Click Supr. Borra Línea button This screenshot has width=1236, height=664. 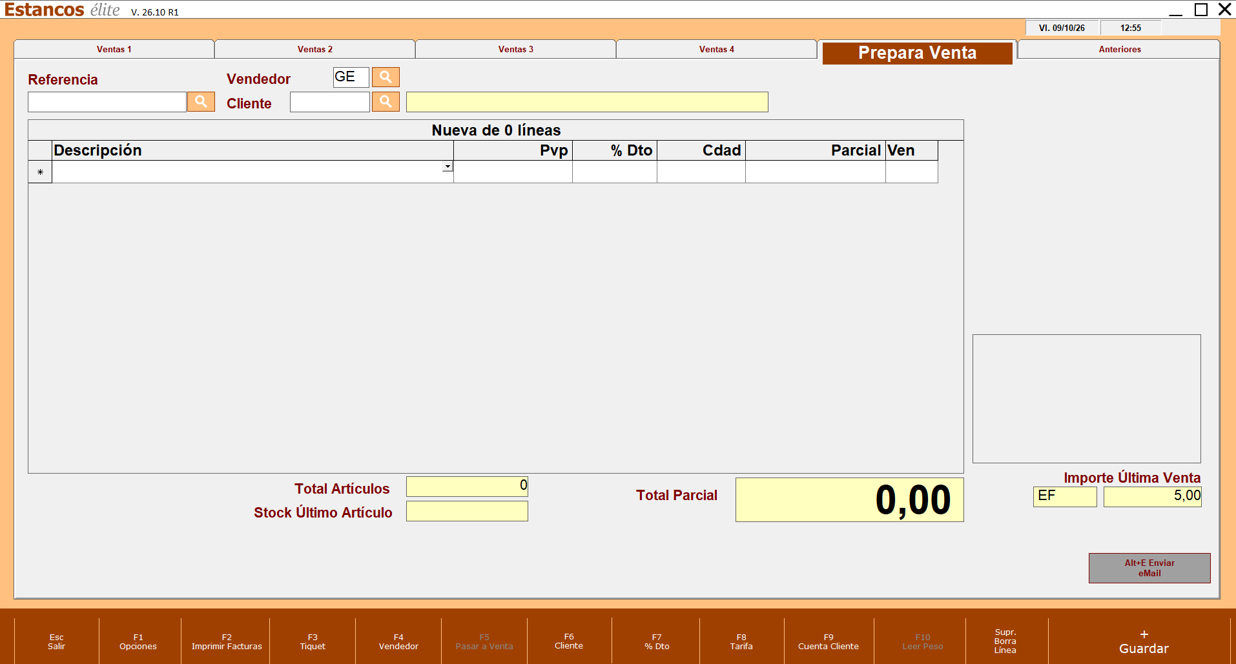point(1005,641)
